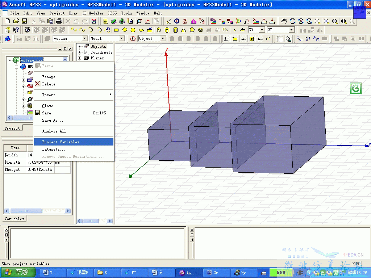Switch to the Project tab
This screenshot has height=278, width=371.
(12, 128)
